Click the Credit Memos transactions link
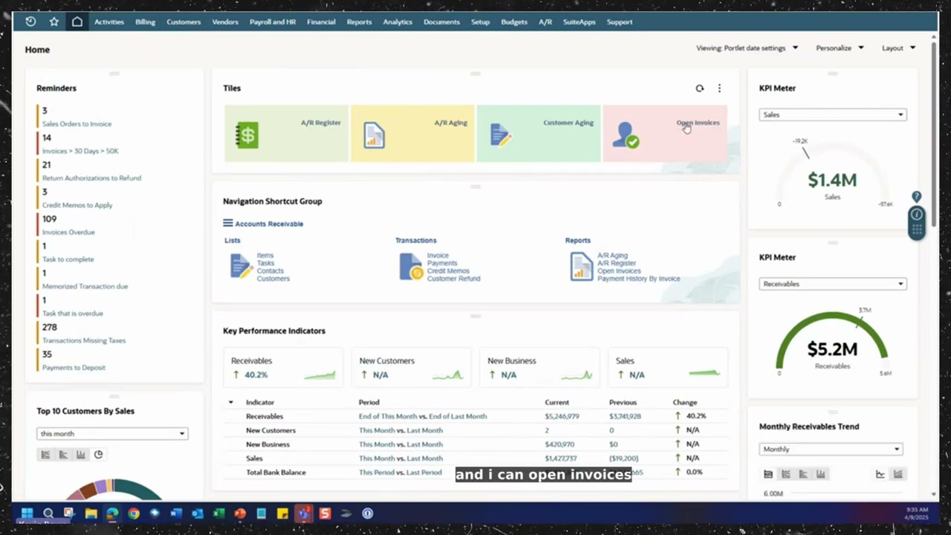The image size is (951, 535). 448,271
